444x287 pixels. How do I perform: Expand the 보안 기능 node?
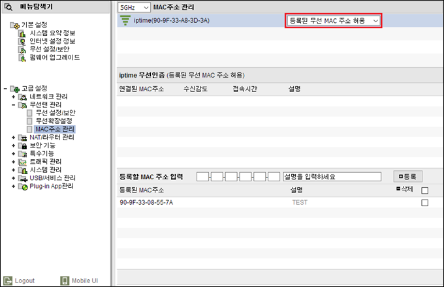13,145
